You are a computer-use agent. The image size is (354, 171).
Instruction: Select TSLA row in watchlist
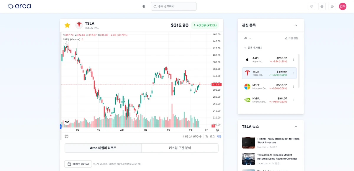point(269,73)
